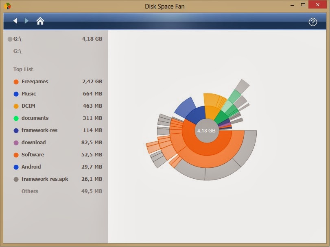
Task: Click the green dot next to documents
Action: coord(15,118)
